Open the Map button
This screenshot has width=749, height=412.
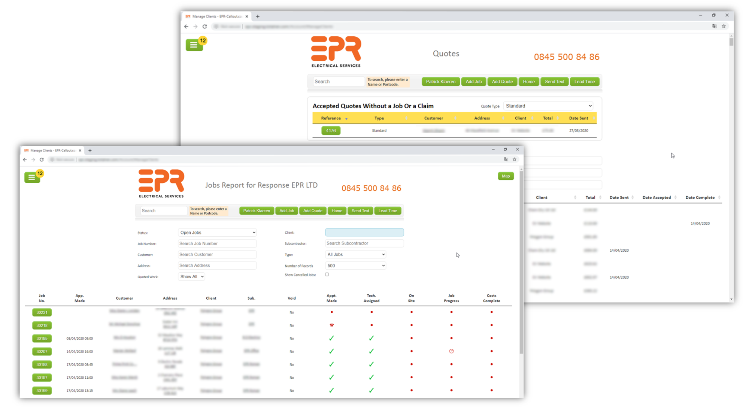[506, 176]
